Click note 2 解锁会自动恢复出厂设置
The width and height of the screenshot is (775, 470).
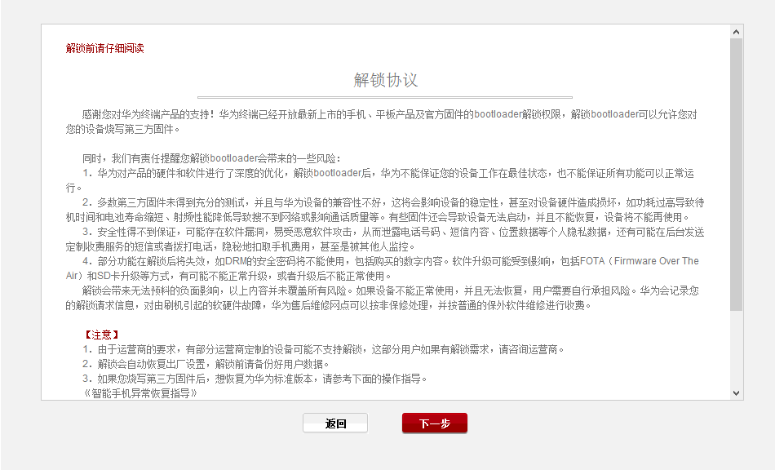[206, 364]
